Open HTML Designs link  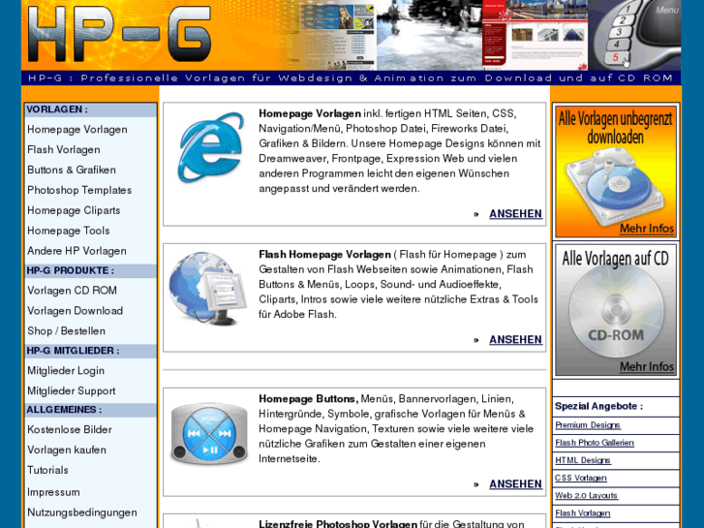[583, 460]
